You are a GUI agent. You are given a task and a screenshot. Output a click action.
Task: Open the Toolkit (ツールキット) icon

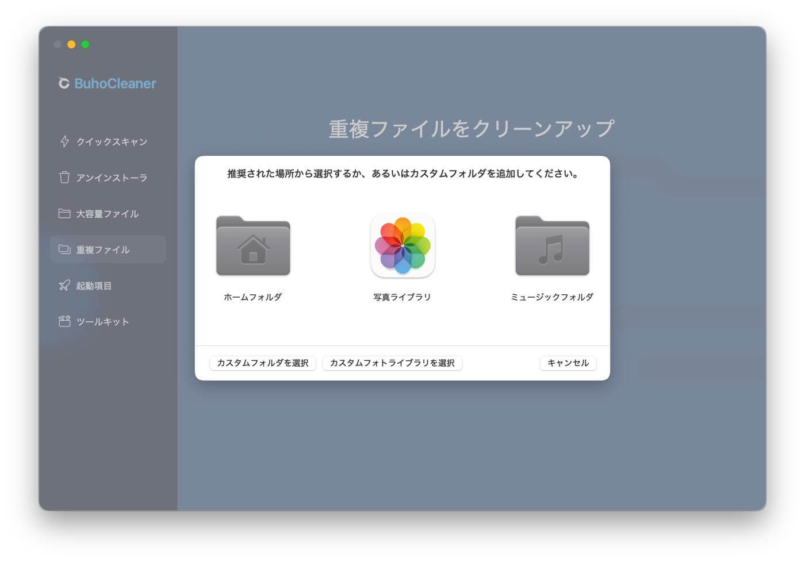click(64, 321)
